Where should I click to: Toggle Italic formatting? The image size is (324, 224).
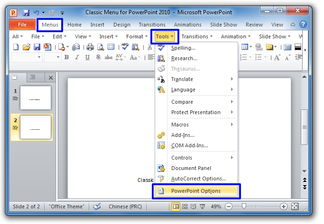pos(76,57)
